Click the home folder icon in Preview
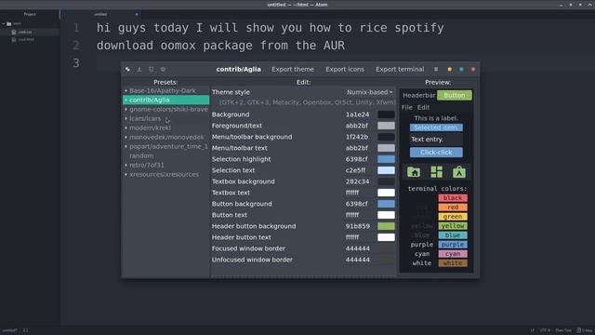 tap(414, 172)
